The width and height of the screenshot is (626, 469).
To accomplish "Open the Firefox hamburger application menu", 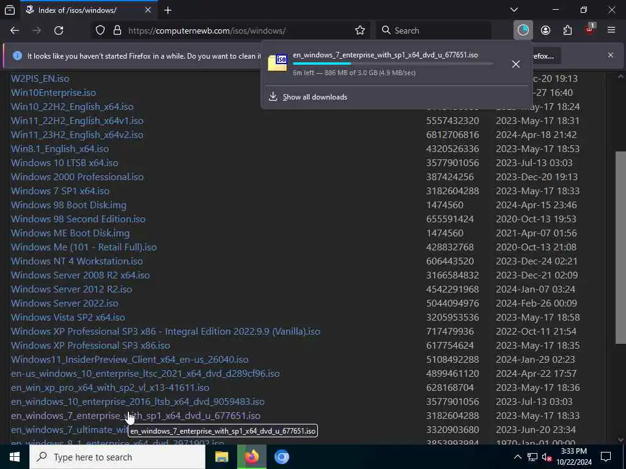I will pyautogui.click(x=611, y=31).
